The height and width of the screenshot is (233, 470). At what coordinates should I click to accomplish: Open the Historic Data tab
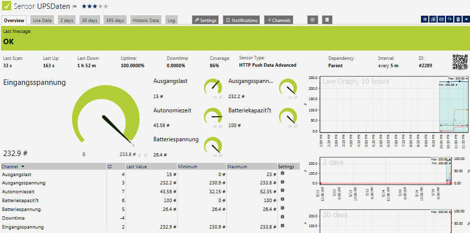tap(146, 21)
